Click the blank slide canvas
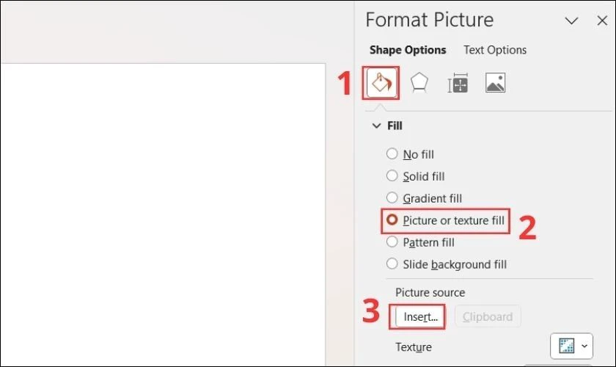Image resolution: width=616 pixels, height=367 pixels. click(163, 214)
